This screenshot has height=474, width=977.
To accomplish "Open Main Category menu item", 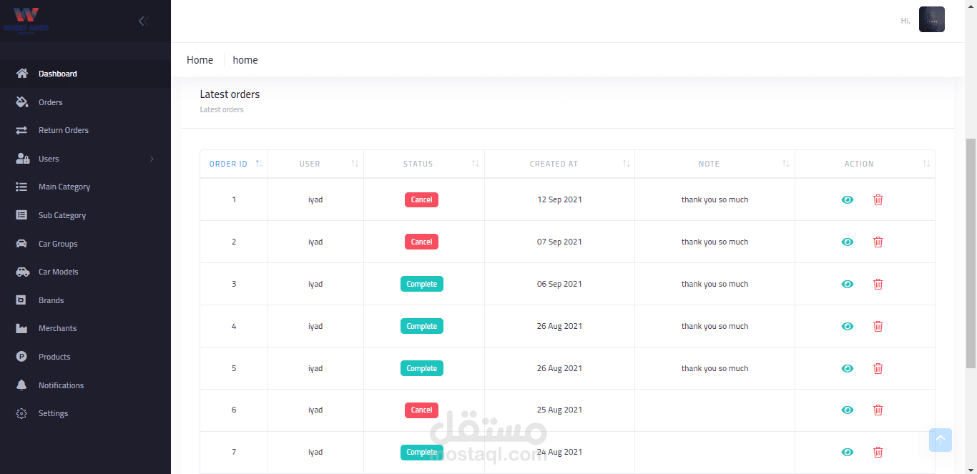I will [x=85, y=187].
